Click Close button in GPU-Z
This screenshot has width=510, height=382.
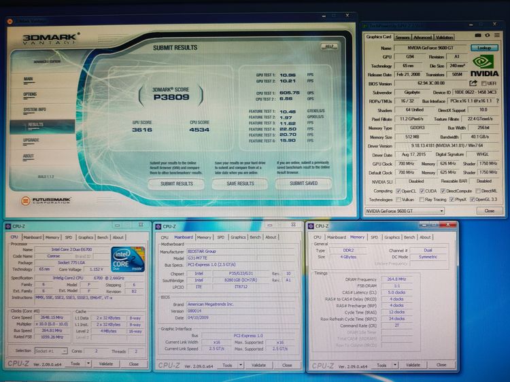490,211
